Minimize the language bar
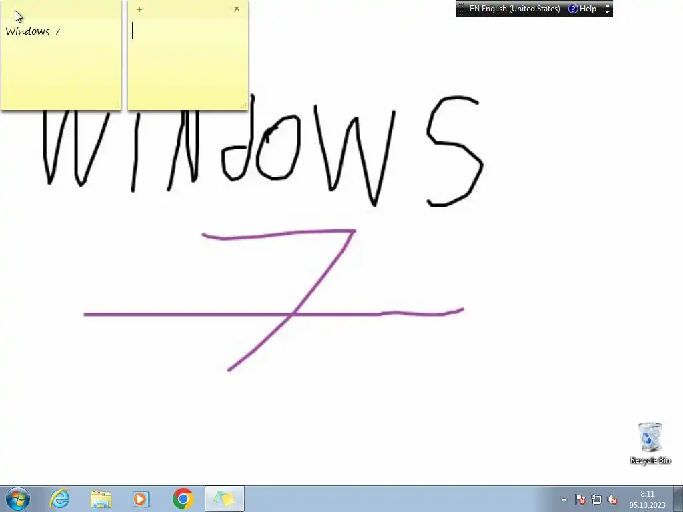 click(607, 5)
